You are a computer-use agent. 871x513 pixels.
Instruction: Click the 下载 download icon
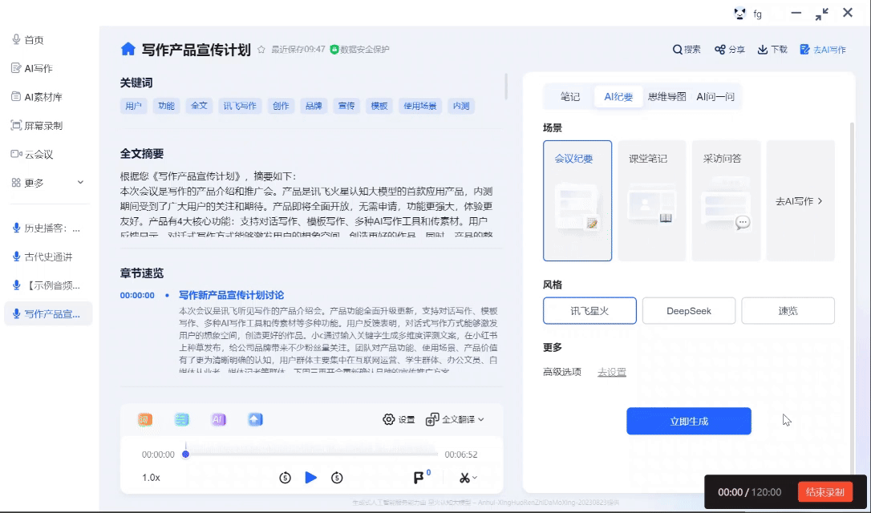click(x=772, y=50)
